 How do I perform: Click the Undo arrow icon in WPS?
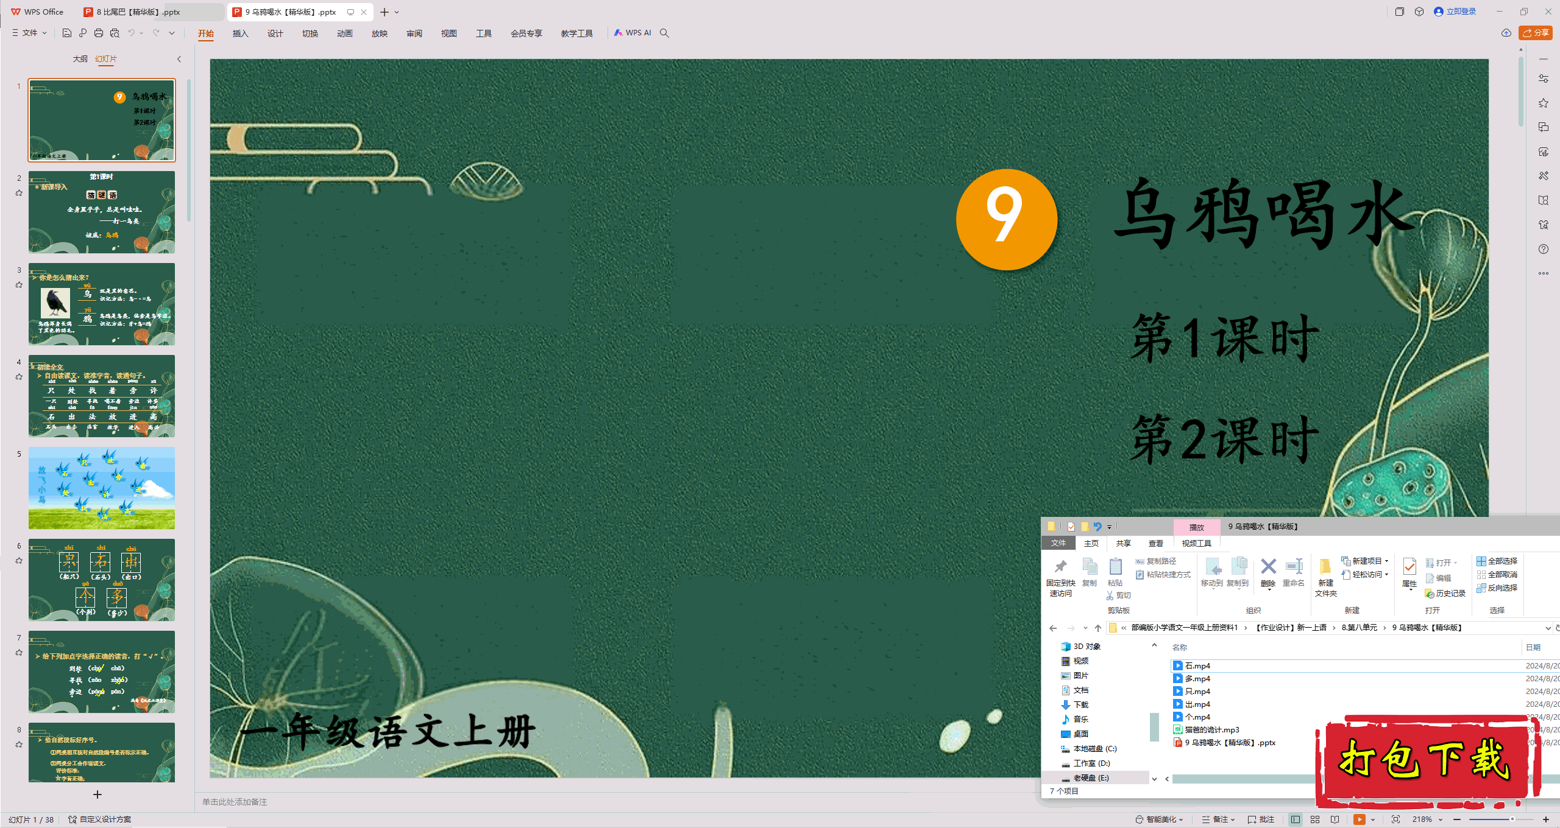click(131, 33)
